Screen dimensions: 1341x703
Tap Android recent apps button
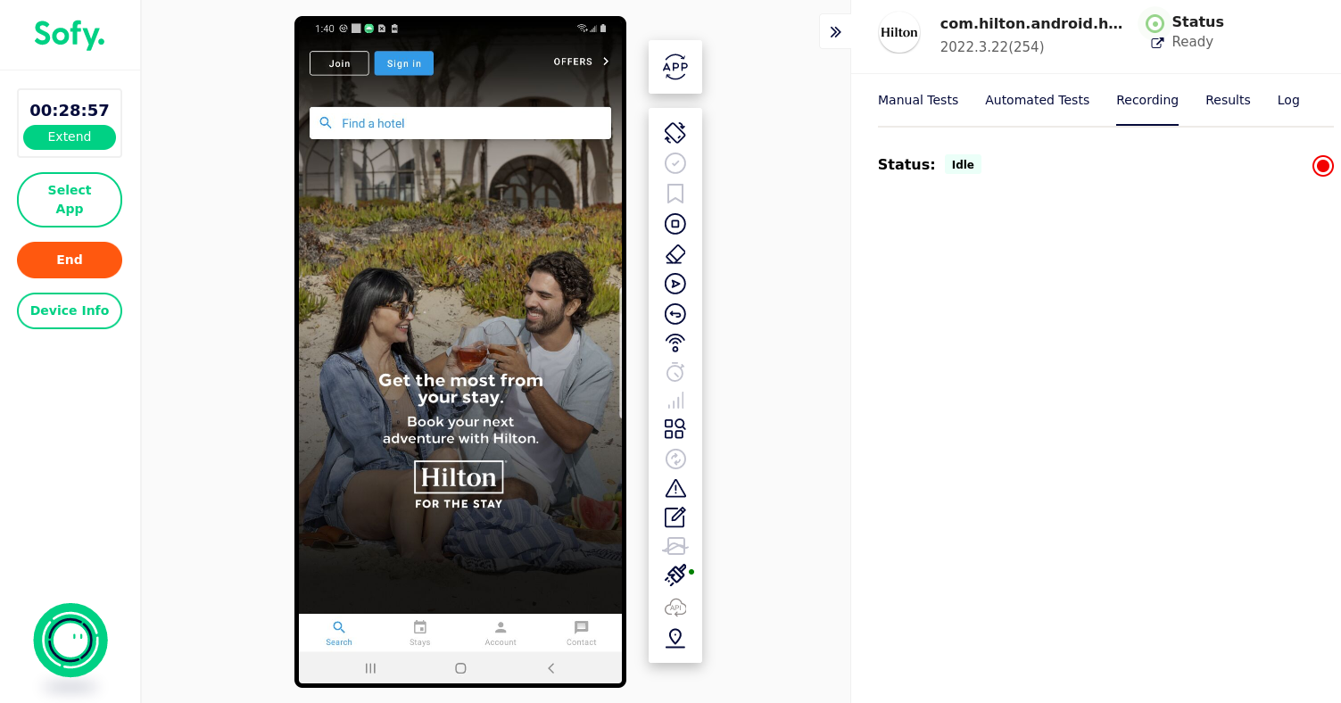pyautogui.click(x=371, y=668)
